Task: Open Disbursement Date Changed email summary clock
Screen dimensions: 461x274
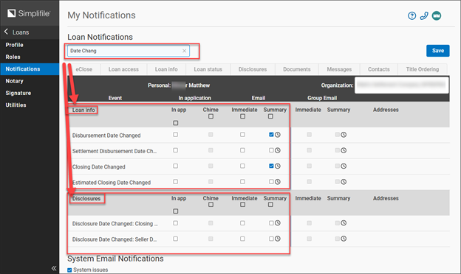Action: pyautogui.click(x=278, y=135)
